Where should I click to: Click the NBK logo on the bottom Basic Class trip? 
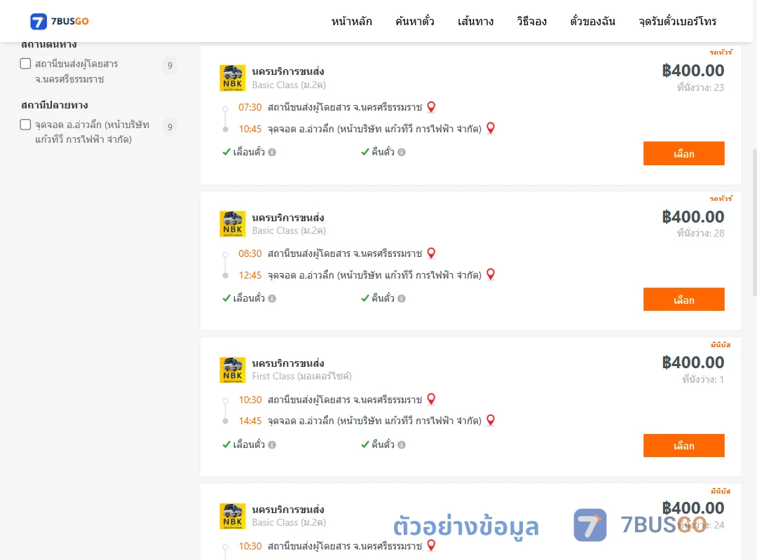coord(233,516)
